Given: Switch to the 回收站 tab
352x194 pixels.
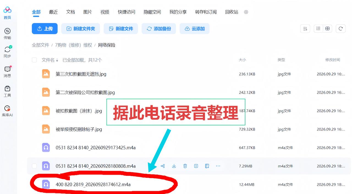Looking at the screenshot, I should pyautogui.click(x=232, y=12).
